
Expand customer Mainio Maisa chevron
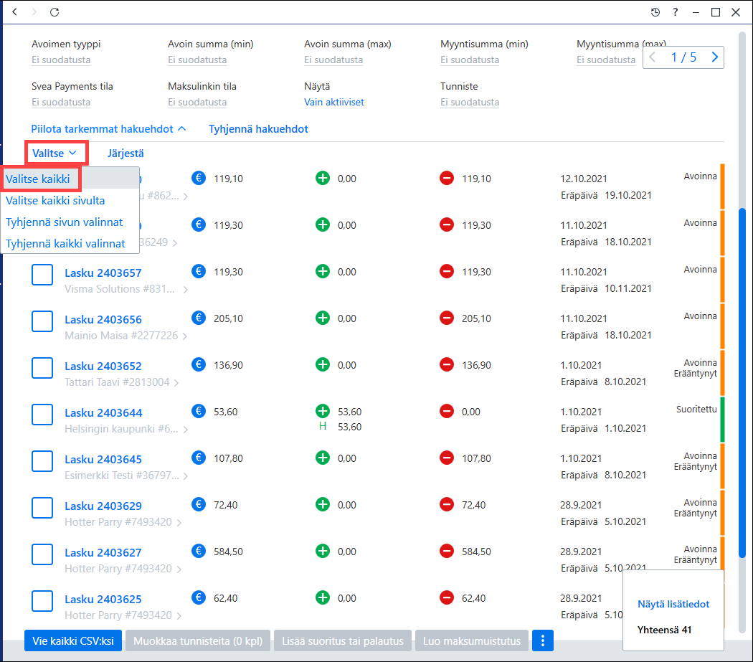(x=185, y=336)
